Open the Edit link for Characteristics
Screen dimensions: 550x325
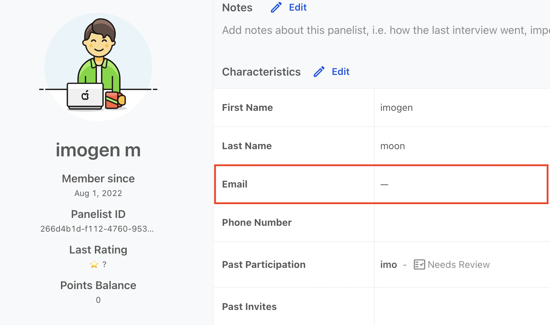pos(340,71)
